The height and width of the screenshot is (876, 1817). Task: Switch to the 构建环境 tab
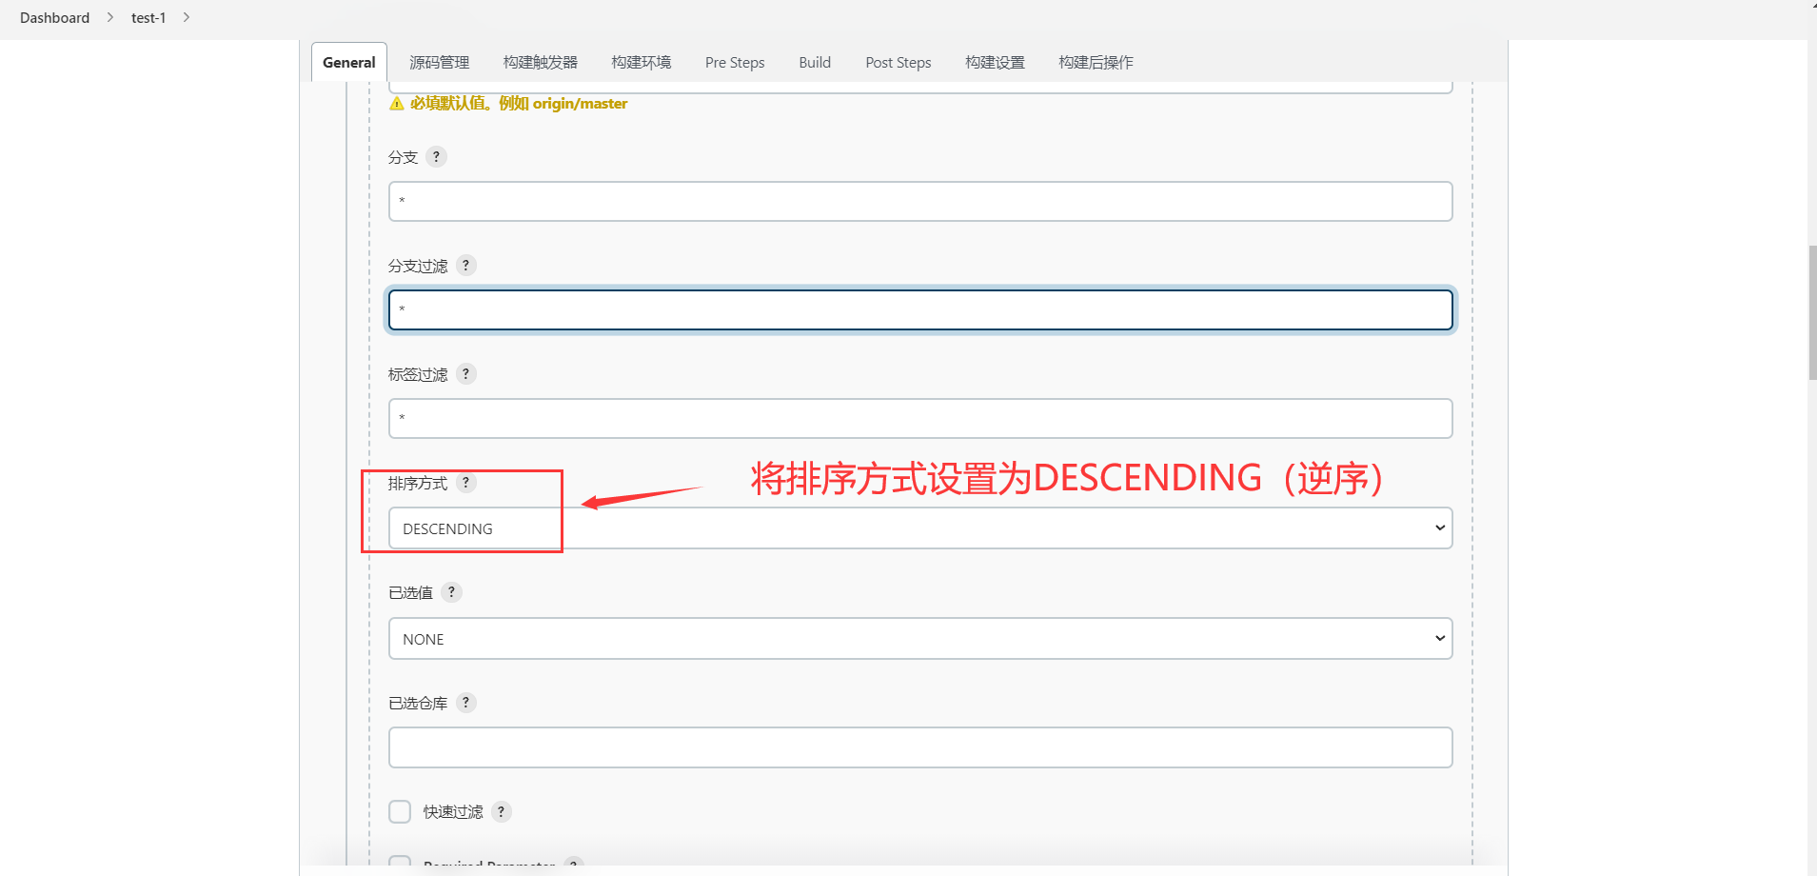pos(642,62)
